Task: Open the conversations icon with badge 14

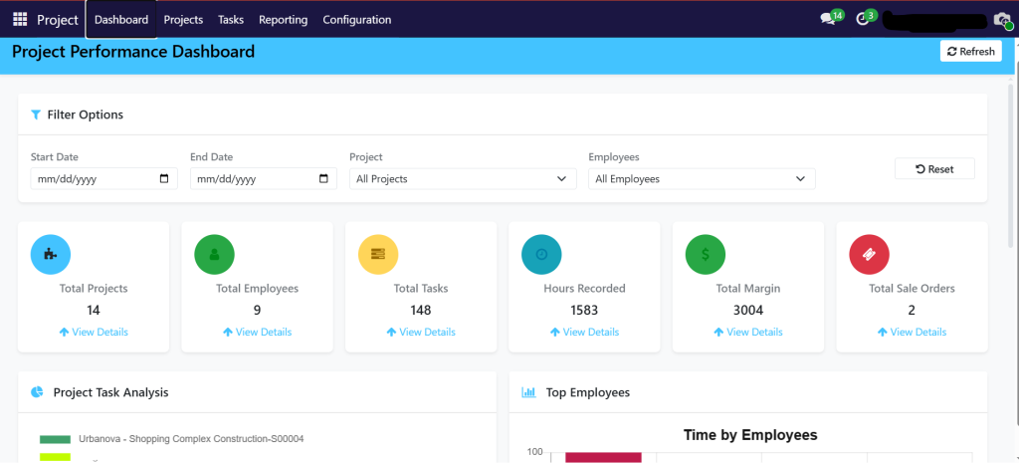Action: pyautogui.click(x=828, y=19)
